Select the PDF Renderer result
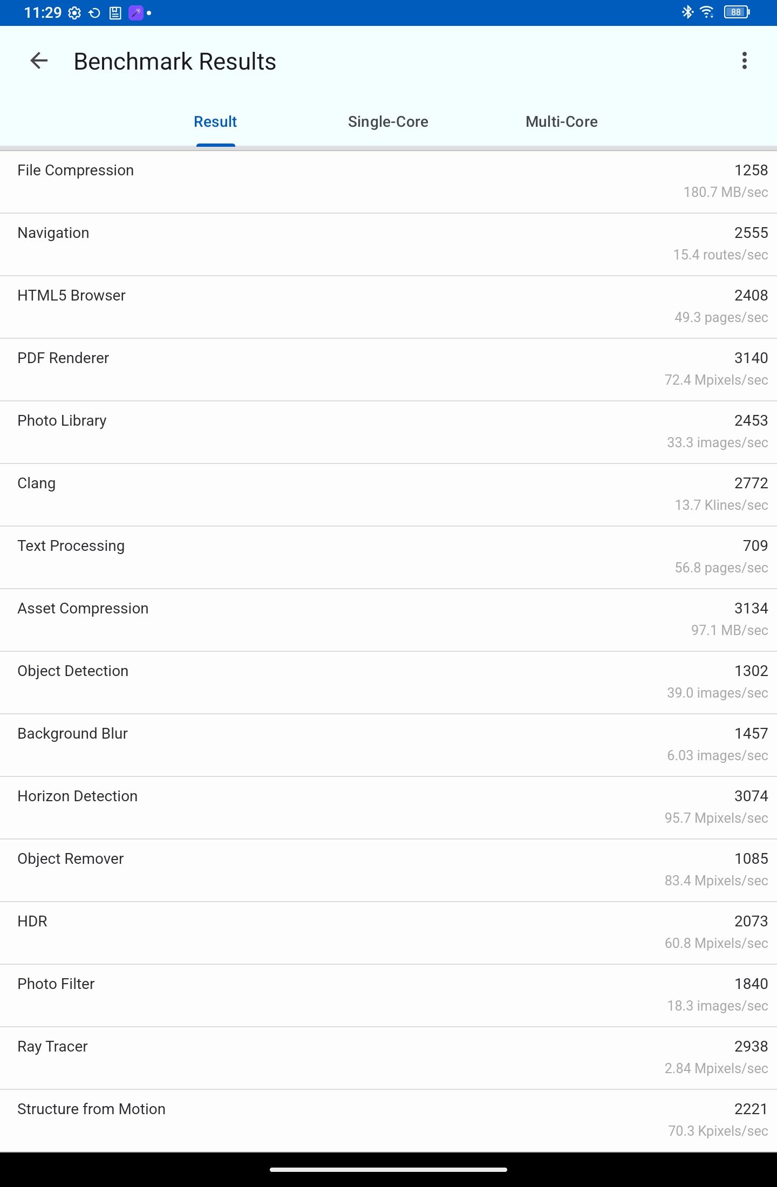The height and width of the screenshot is (1187, 777). pos(388,370)
